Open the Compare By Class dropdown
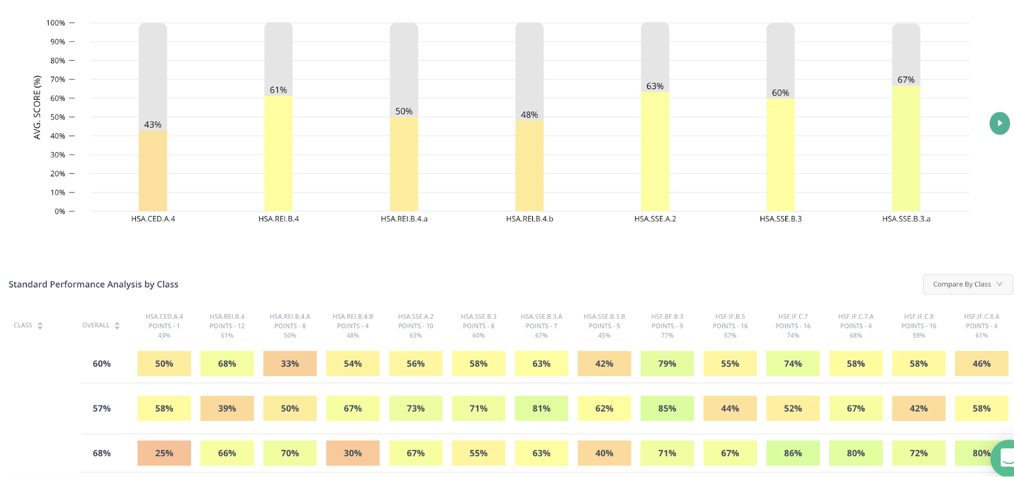 tap(967, 284)
